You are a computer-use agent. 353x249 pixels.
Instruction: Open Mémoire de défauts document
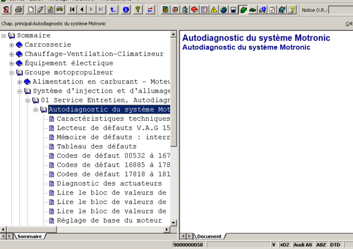[113, 137]
